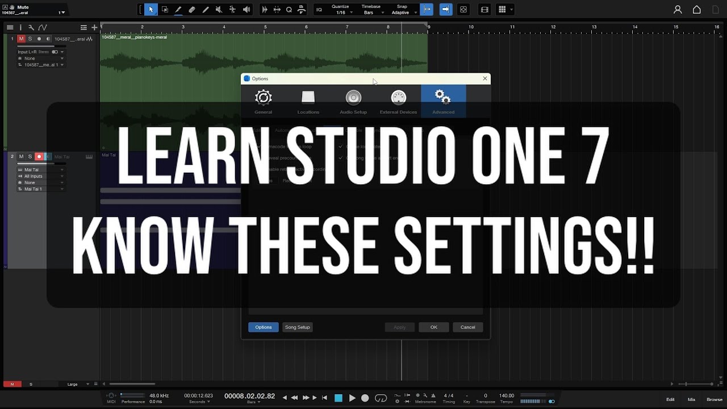Viewport: 727px width, 409px height.
Task: Select the Range tool
Action: (165, 10)
